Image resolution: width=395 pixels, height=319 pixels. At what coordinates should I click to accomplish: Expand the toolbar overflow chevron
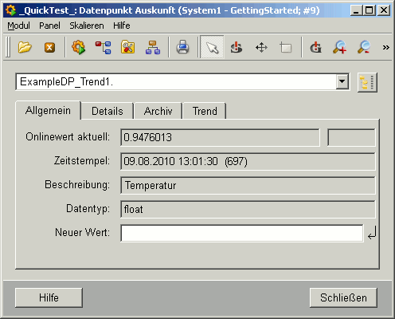pyautogui.click(x=385, y=48)
